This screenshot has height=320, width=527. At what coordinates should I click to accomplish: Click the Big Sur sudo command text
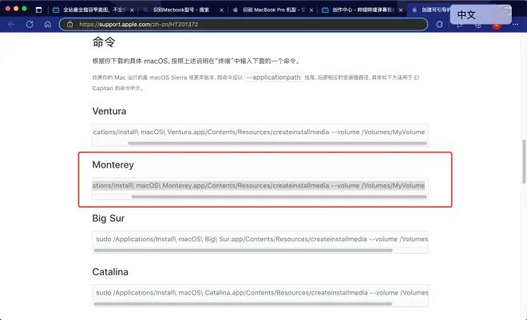click(262, 239)
